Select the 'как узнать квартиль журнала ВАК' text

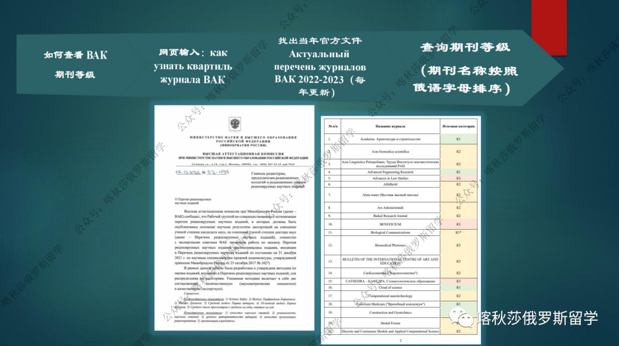tap(193, 66)
